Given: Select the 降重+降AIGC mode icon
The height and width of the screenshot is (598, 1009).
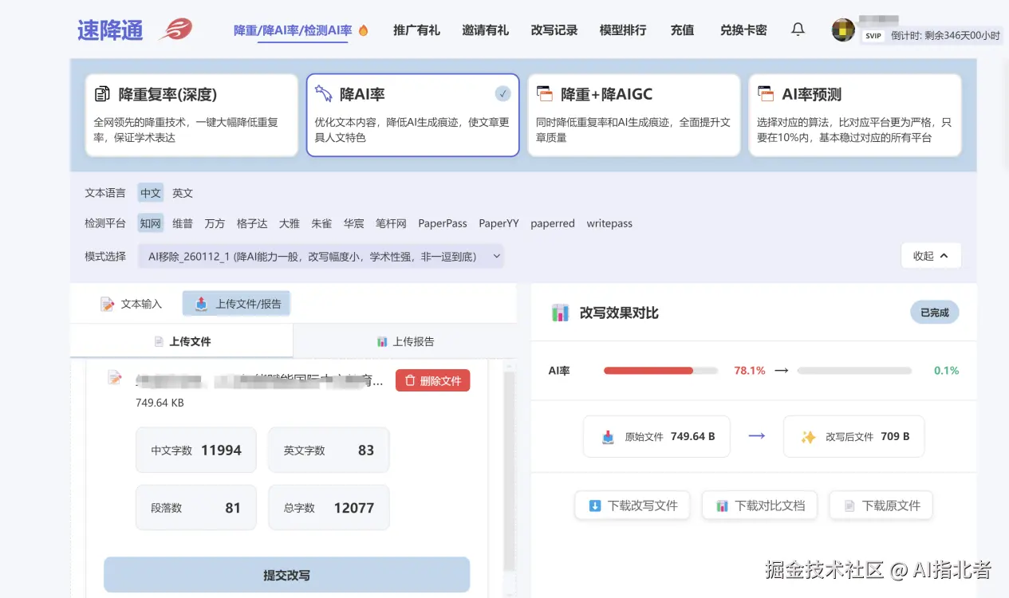Looking at the screenshot, I should (x=545, y=93).
